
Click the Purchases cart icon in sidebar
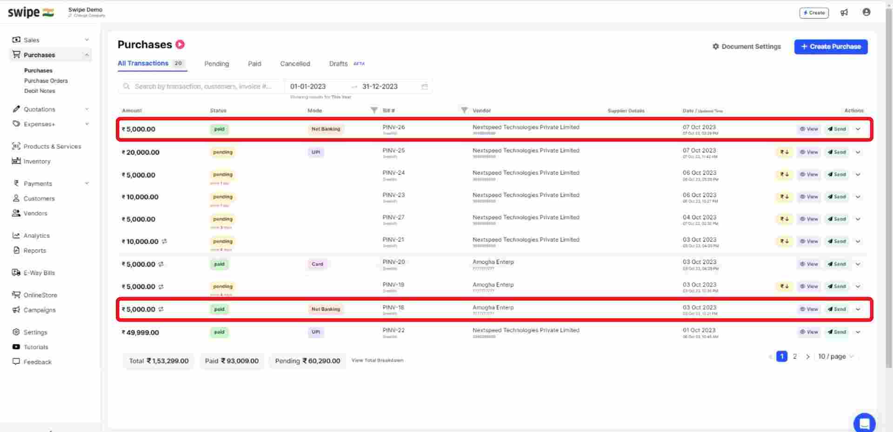click(x=16, y=54)
